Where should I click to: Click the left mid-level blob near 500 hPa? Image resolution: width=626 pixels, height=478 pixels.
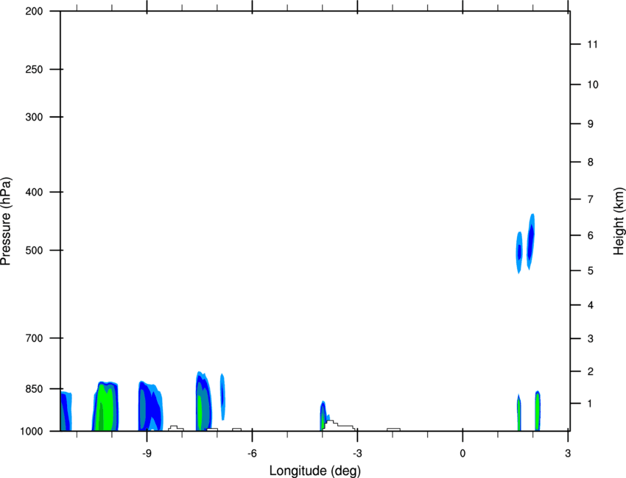click(x=519, y=252)
